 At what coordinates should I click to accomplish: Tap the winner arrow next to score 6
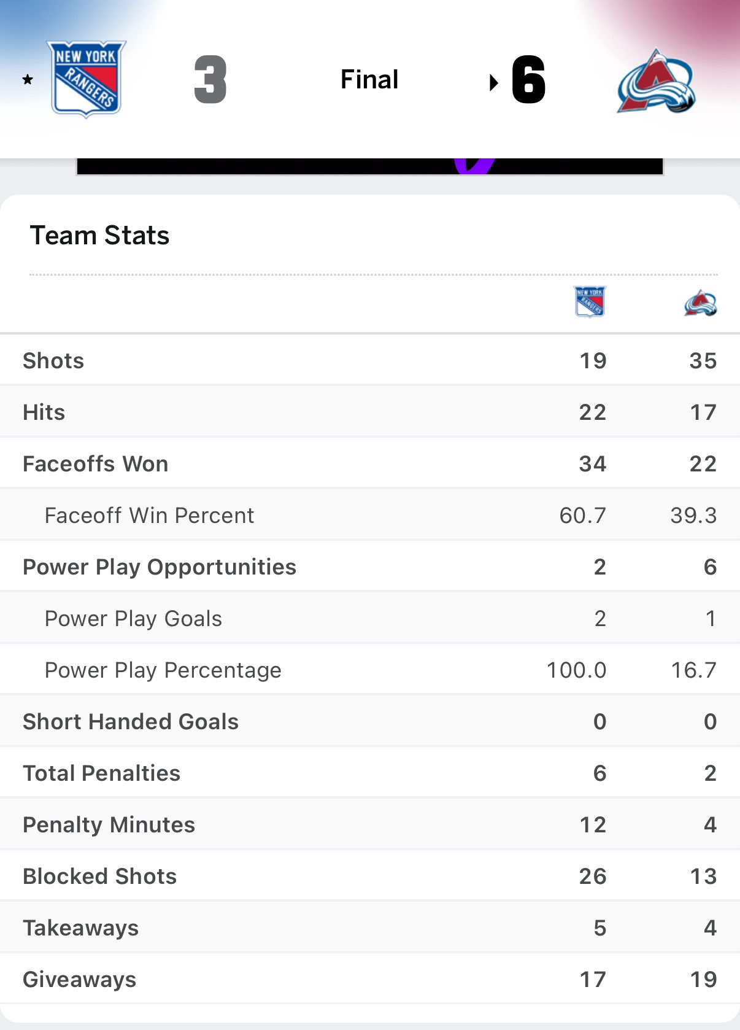493,82
